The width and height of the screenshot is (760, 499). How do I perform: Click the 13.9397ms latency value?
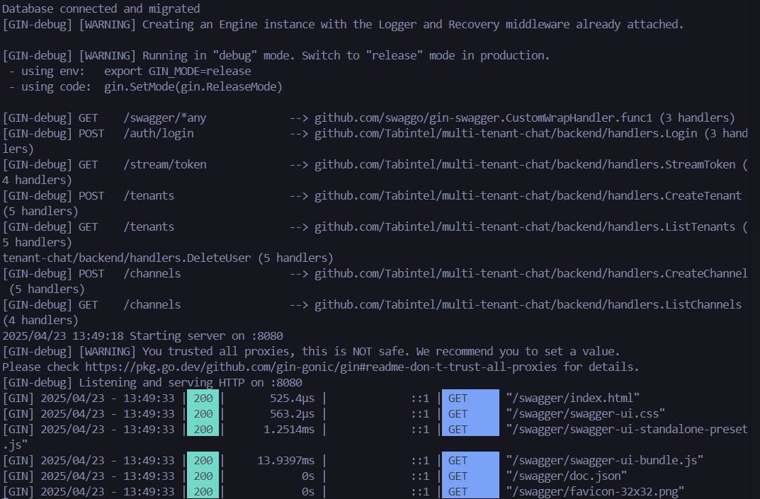290,460
